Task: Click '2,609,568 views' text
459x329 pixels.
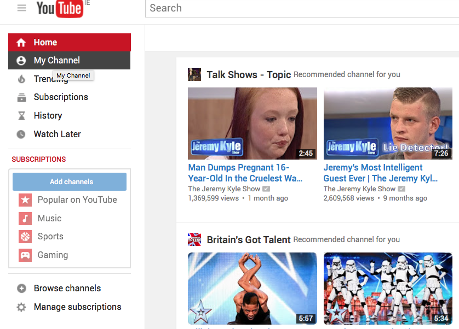Action: 349,198
